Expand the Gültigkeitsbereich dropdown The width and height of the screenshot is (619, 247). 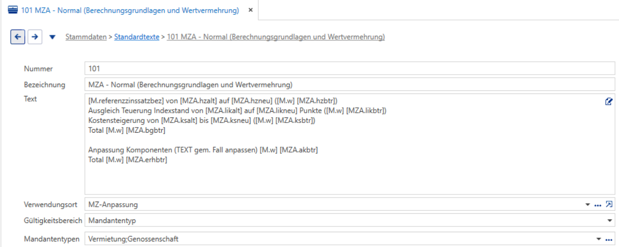click(x=609, y=221)
